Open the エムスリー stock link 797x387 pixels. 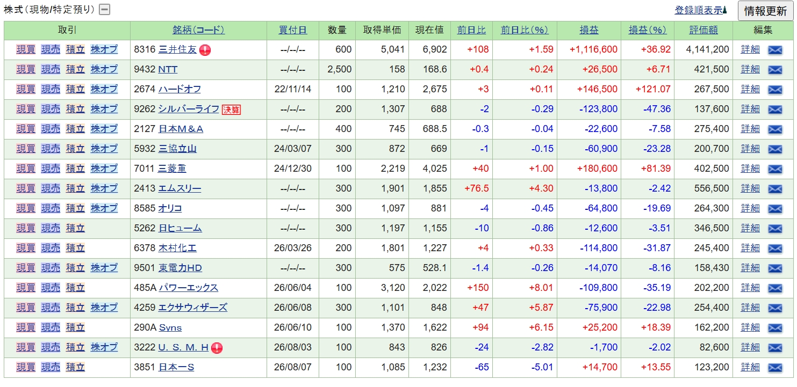(x=179, y=188)
